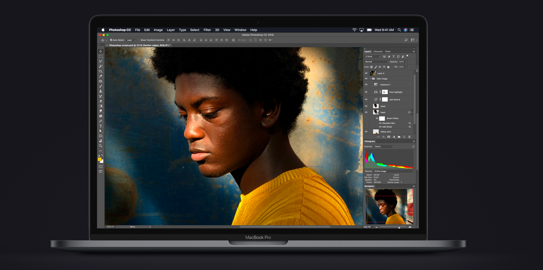Select the Move tool
The height and width of the screenshot is (270, 543).
[100, 51]
